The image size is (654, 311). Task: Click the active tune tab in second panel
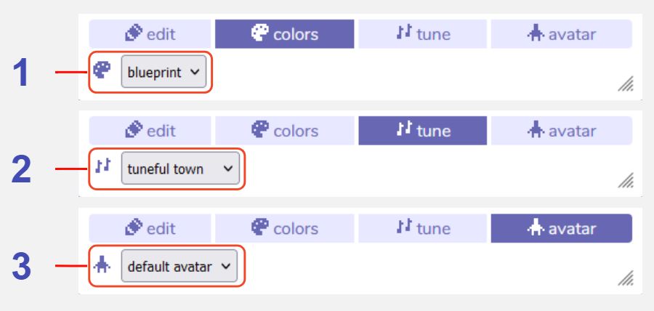click(422, 131)
